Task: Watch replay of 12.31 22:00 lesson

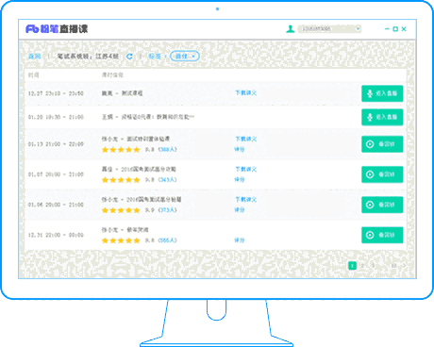Action: click(x=382, y=235)
